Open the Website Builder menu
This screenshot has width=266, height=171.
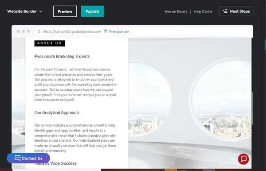coord(25,12)
